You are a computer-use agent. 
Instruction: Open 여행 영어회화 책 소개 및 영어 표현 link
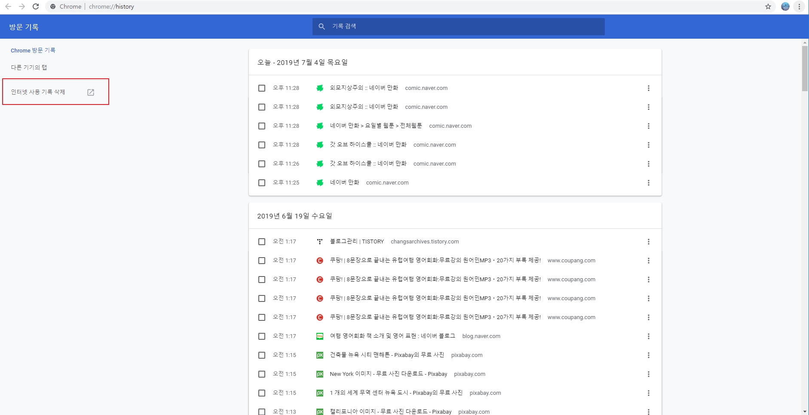pos(392,336)
